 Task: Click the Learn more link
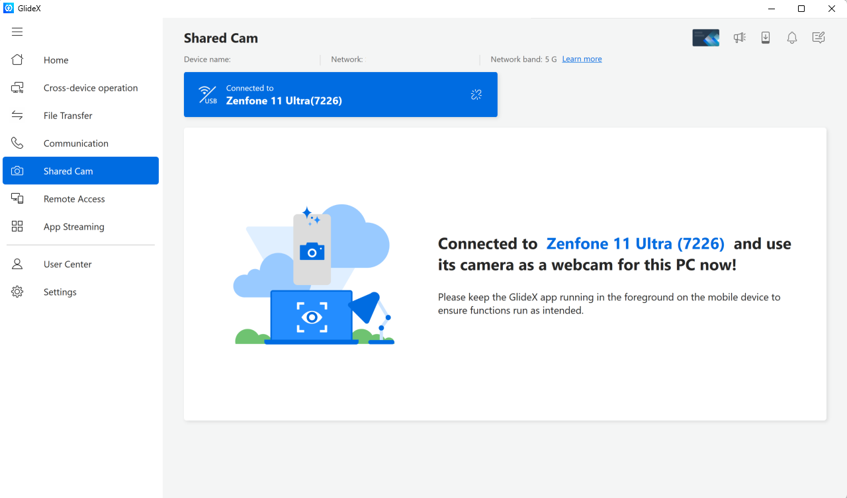point(582,59)
